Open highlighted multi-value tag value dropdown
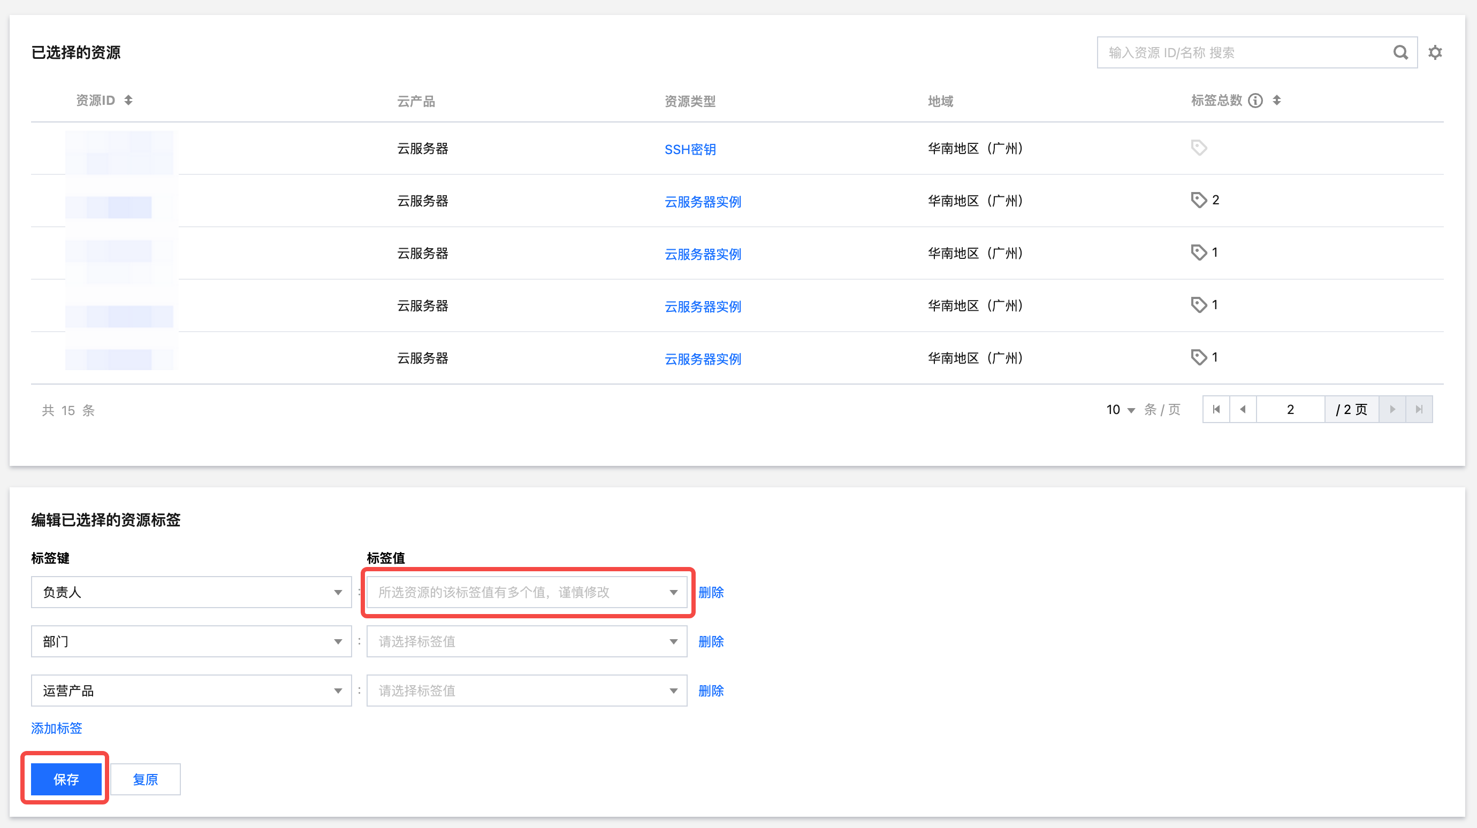Viewport: 1477px width, 828px height. tap(527, 592)
